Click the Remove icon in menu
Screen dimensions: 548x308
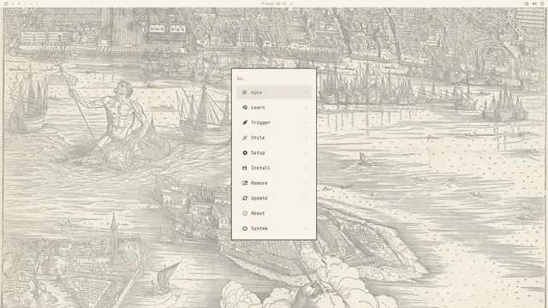(x=245, y=183)
